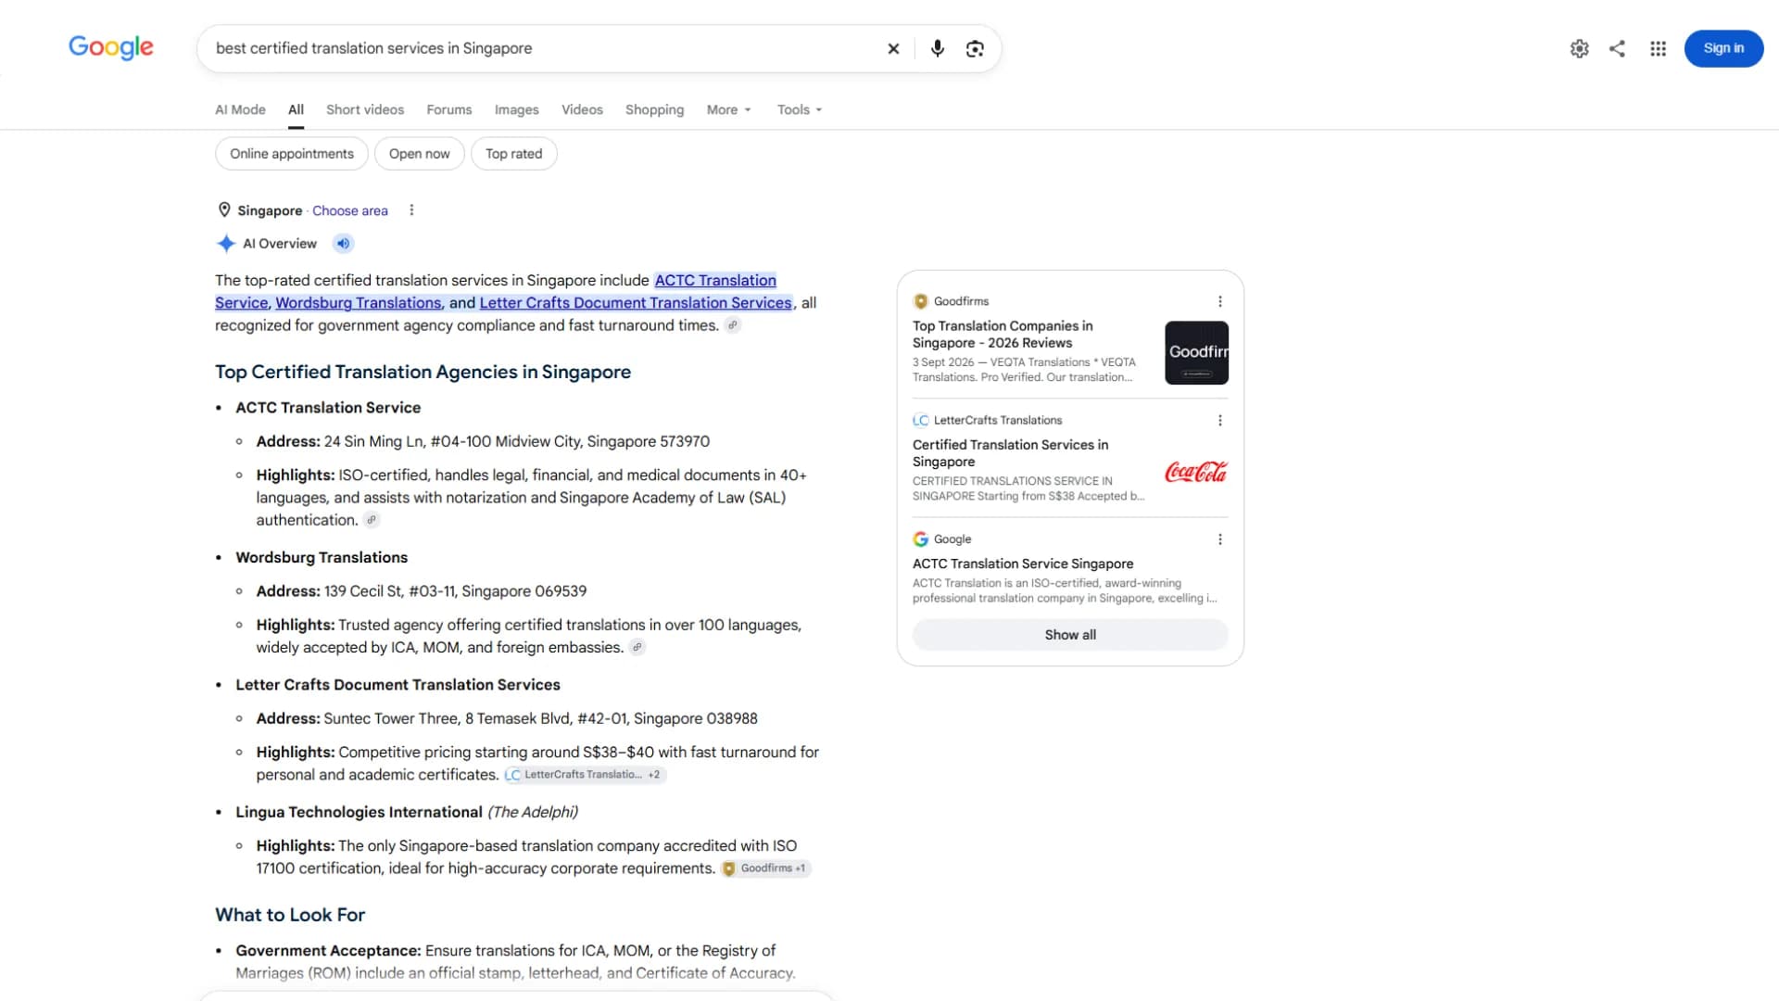Click the Google logo
Image resolution: width=1779 pixels, height=1001 pixels.
(111, 47)
